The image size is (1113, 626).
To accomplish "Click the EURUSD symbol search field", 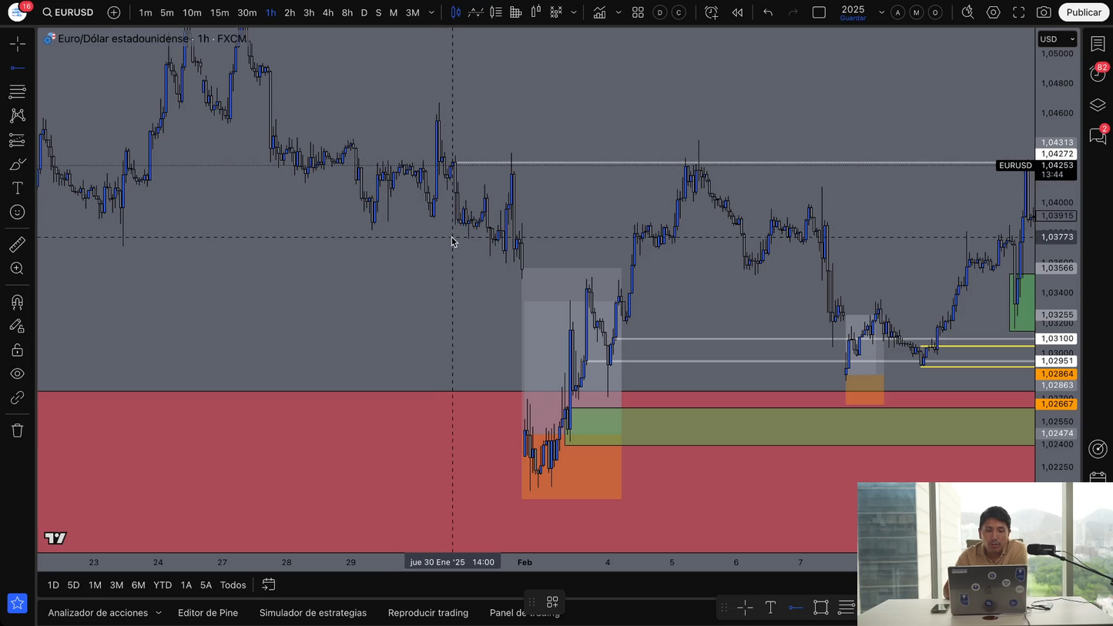I will point(69,12).
